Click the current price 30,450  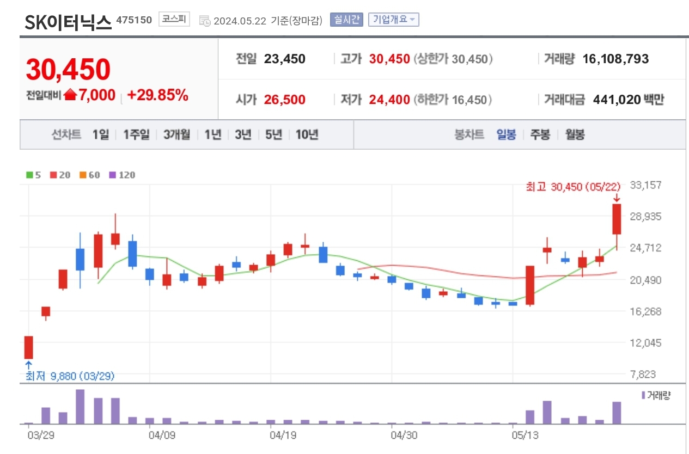[x=68, y=69]
